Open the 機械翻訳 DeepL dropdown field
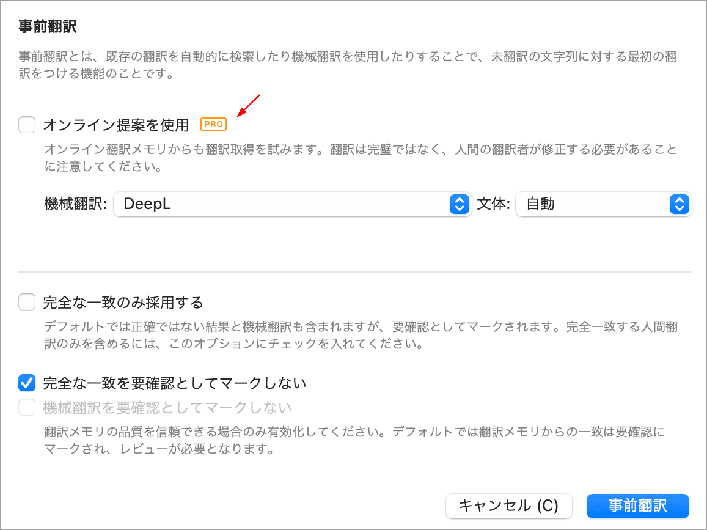 pyautogui.click(x=282, y=204)
